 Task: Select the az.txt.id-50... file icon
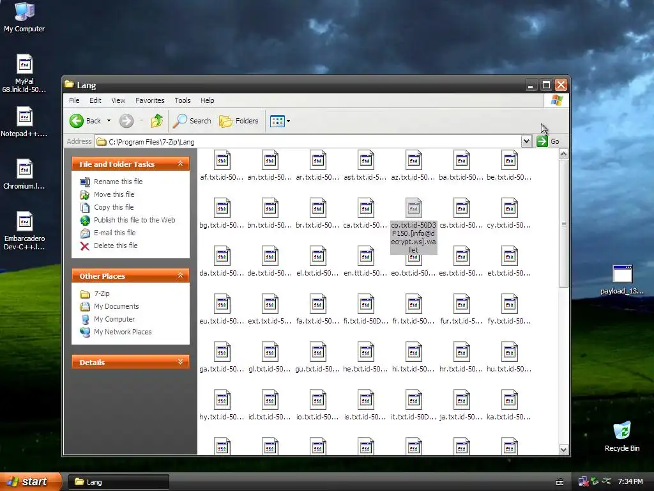tap(414, 160)
